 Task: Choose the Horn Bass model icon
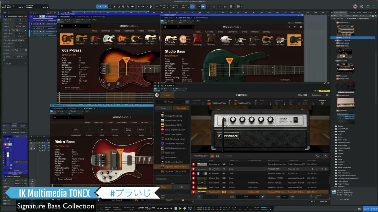point(184,40)
